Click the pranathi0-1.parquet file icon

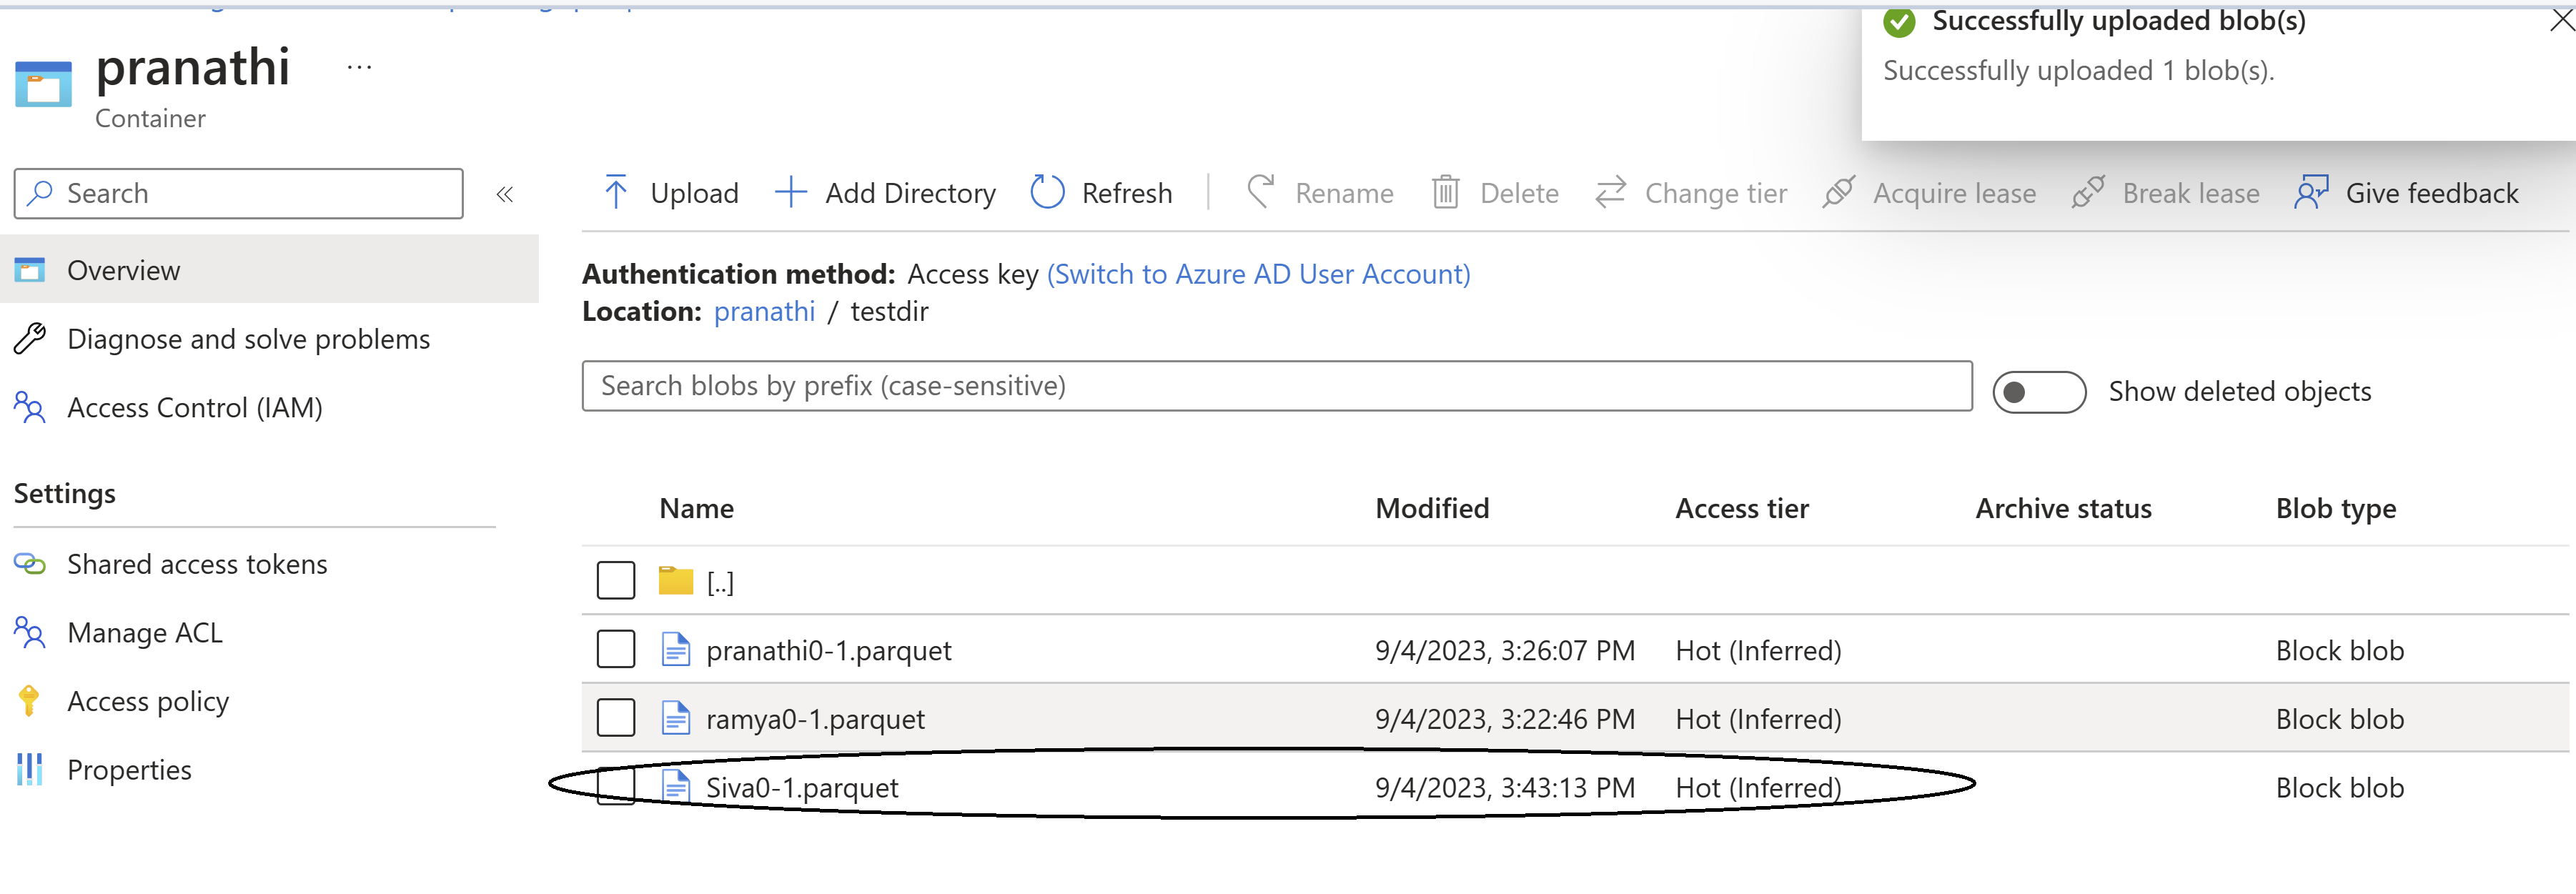click(676, 650)
